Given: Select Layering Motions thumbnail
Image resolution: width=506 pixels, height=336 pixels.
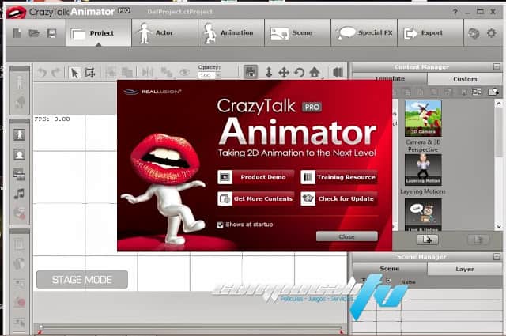Looking at the screenshot, I should click(x=423, y=170).
